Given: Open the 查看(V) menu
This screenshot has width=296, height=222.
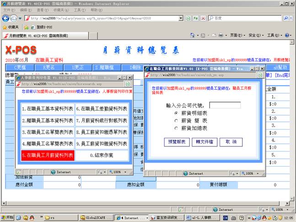Looking at the screenshot, I should coord(40,10).
